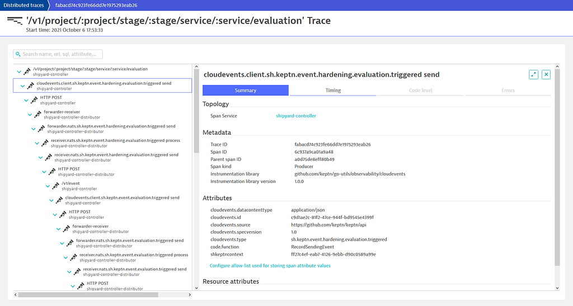Collapse the /v1/project root span
Image resolution: width=573 pixels, height=306 pixels.
19,72
